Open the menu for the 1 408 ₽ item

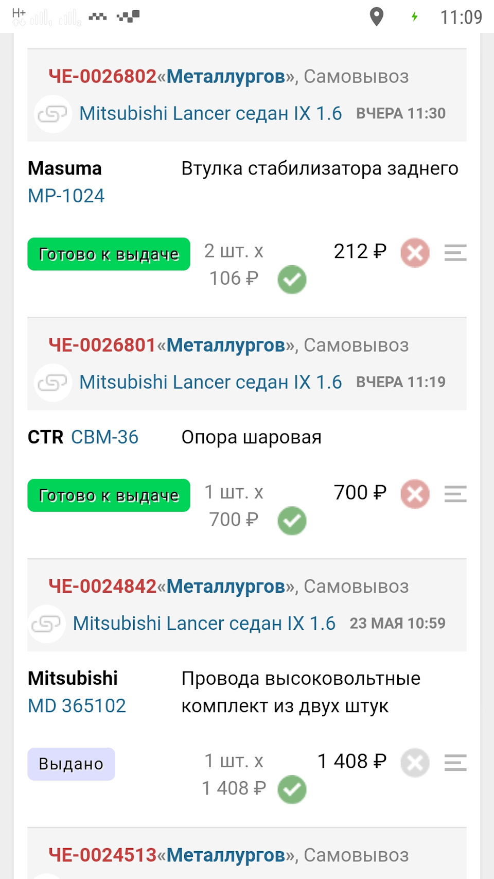point(455,763)
